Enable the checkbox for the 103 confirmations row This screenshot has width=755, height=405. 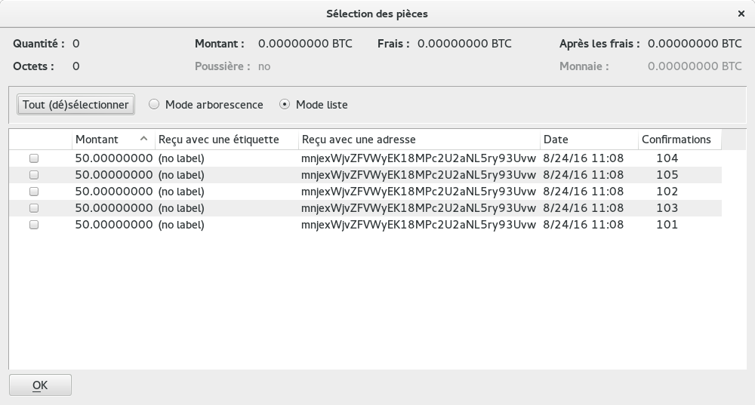pyautogui.click(x=33, y=208)
